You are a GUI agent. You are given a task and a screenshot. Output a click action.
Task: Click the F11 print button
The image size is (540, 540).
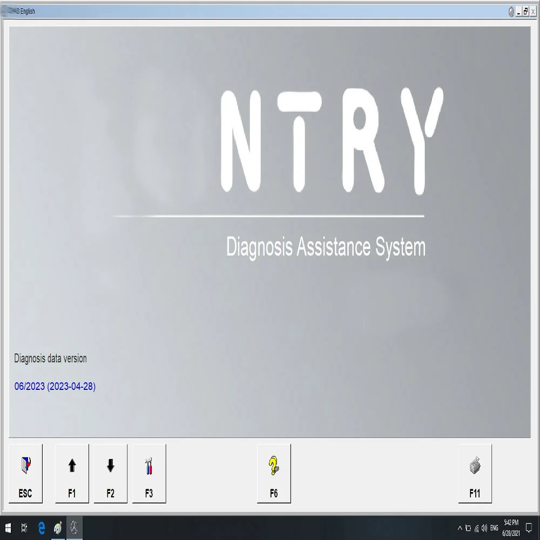pos(475,474)
